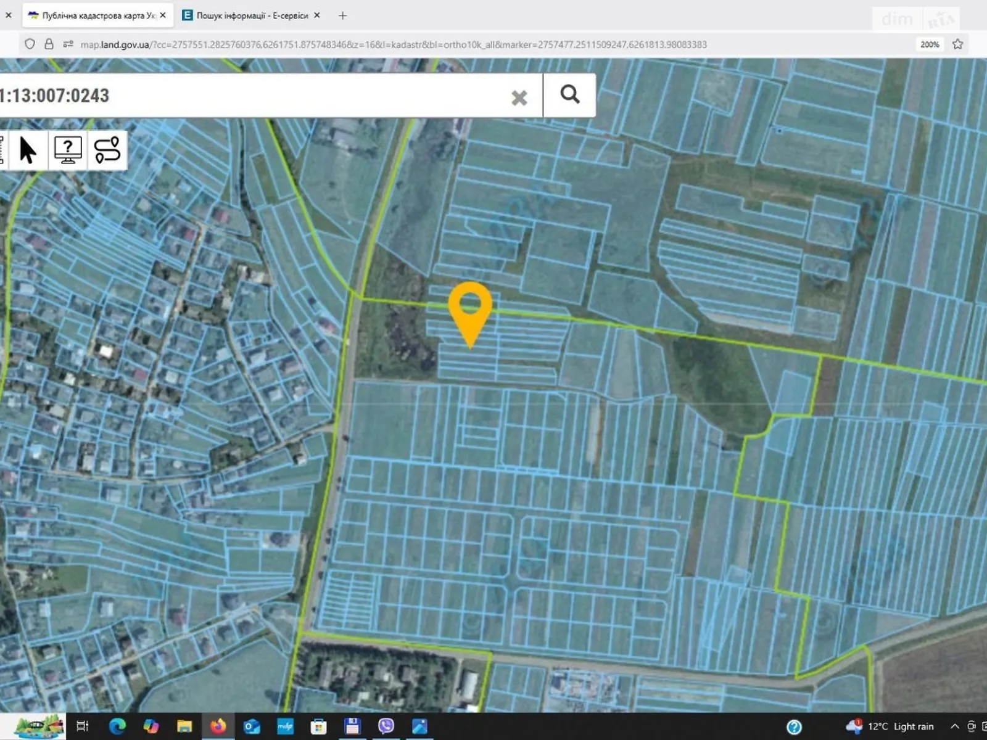Select the arrow pointer map tool
Screen dimensions: 987x740
pos(28,150)
